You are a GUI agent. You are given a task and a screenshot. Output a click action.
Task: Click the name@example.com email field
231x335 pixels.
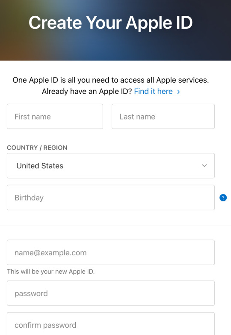[x=111, y=252]
